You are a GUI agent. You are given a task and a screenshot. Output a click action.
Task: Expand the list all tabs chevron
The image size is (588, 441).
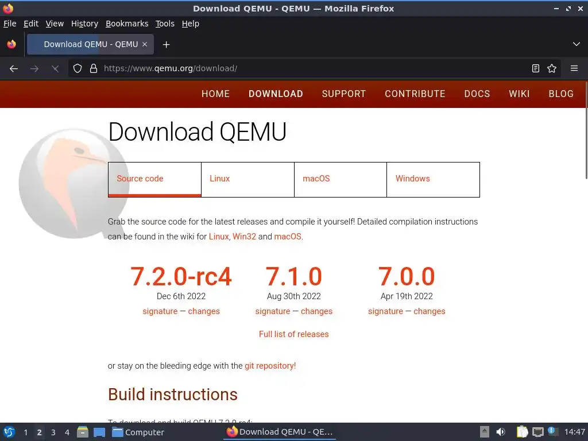click(577, 44)
